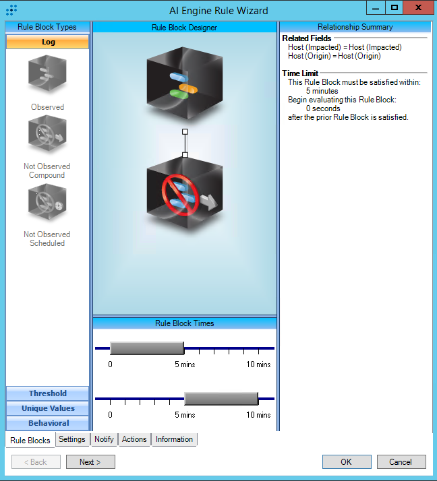
Task: Open the Notify tab
Action: click(x=104, y=439)
